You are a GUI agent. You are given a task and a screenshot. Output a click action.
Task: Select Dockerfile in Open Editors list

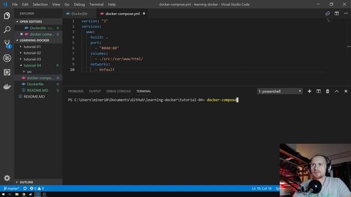(x=38, y=28)
